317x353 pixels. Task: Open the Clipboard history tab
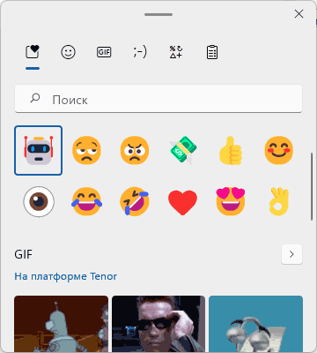pos(212,52)
